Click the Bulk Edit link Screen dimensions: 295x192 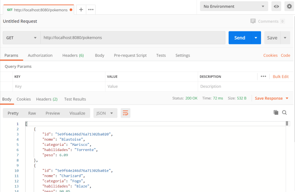click(281, 76)
